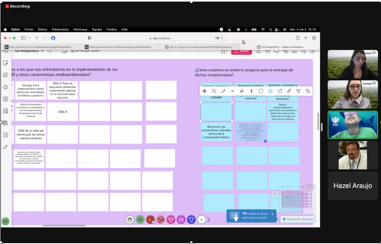The width and height of the screenshot is (381, 244).
Task: Open the star icons tool in the sidebar
Action: (x=5, y=87)
